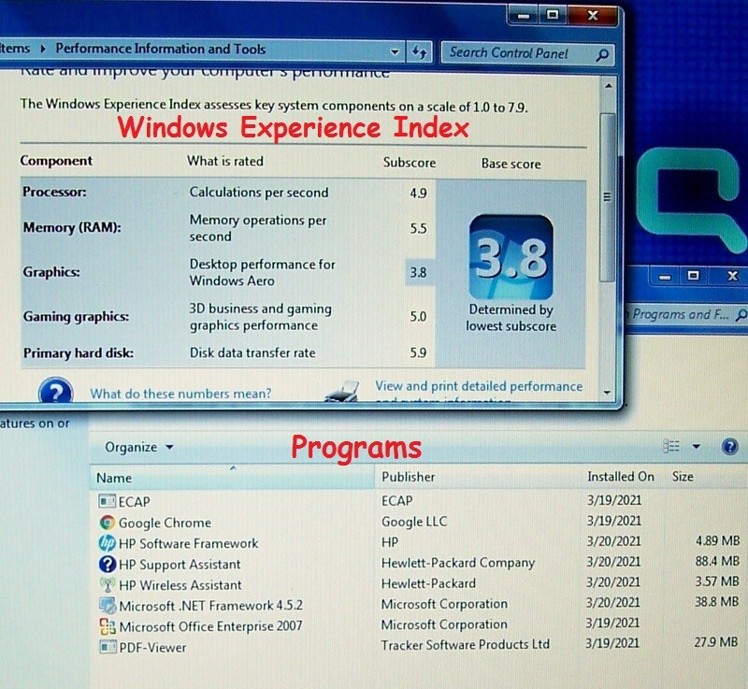This screenshot has width=748, height=689.
Task: Click the Microsoft Office Enterprise 2007 icon
Action: [108, 626]
